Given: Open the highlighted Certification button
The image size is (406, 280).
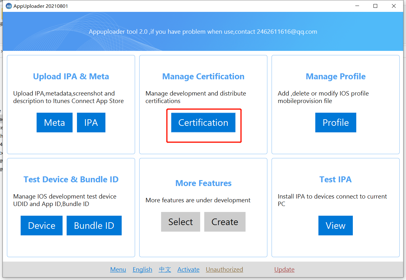Looking at the screenshot, I should (203, 123).
